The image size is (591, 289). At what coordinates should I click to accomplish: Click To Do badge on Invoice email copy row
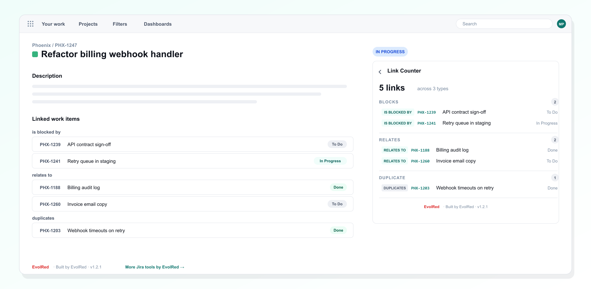(337, 204)
